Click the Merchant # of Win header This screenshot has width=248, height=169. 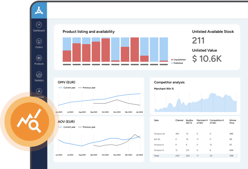202,122
